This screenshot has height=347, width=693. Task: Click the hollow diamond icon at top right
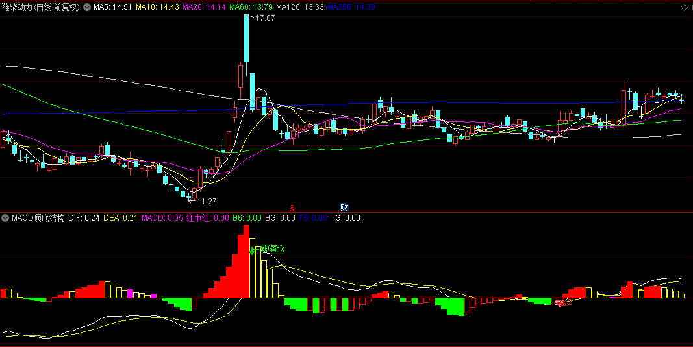tap(684, 8)
